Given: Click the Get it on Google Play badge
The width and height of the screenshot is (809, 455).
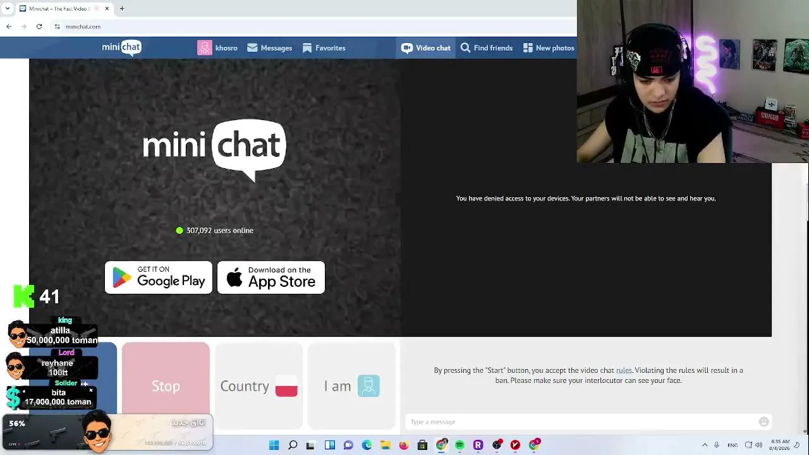Looking at the screenshot, I should pyautogui.click(x=159, y=277).
